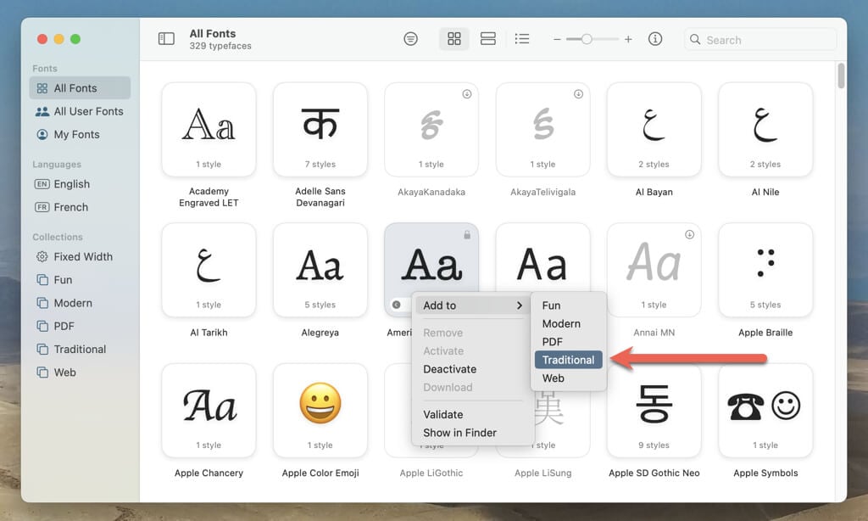Select All User Fonts in sidebar
The height and width of the screenshot is (521, 868).
pyautogui.click(x=80, y=111)
